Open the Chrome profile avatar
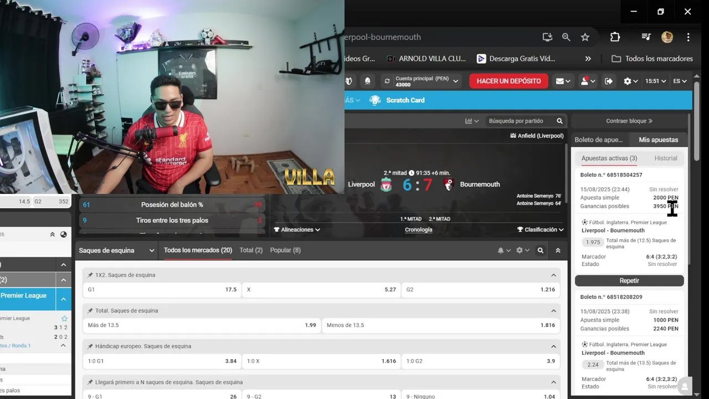The height and width of the screenshot is (399, 709). (x=667, y=37)
